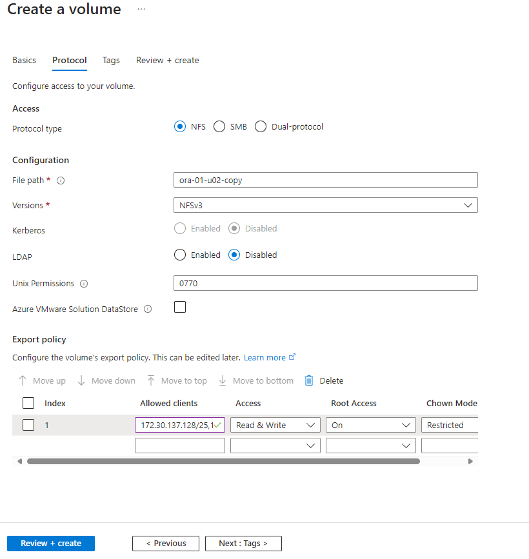This screenshot has width=529, height=559.
Task: Open the Versions dropdown
Action: click(325, 205)
